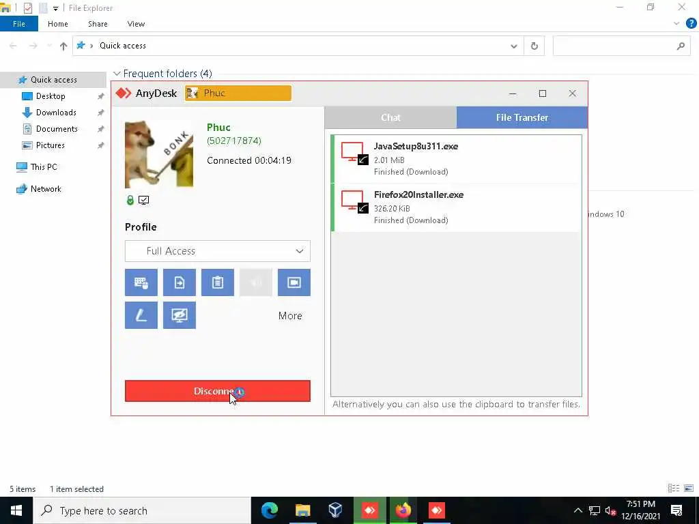This screenshot has height=524, width=699.
Task: Open Microsoft Edge from taskbar
Action: (269, 510)
